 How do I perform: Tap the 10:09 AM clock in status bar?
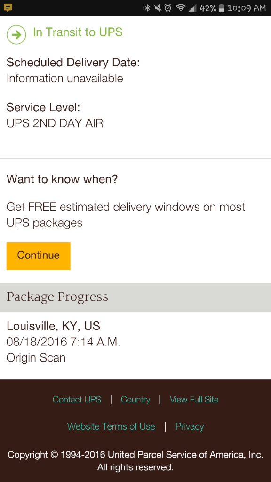point(247,8)
